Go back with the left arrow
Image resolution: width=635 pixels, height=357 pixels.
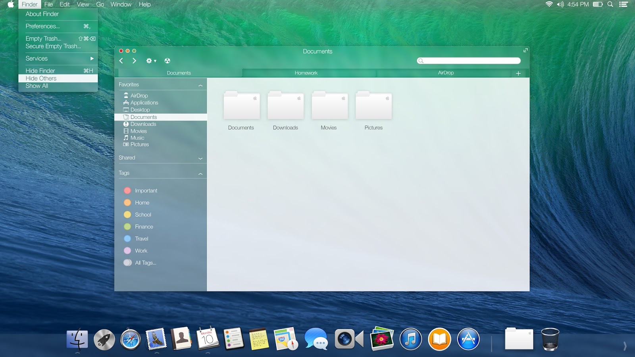121,61
